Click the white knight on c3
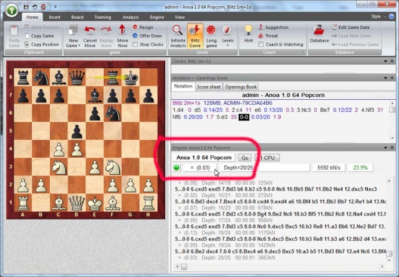 coord(59,167)
